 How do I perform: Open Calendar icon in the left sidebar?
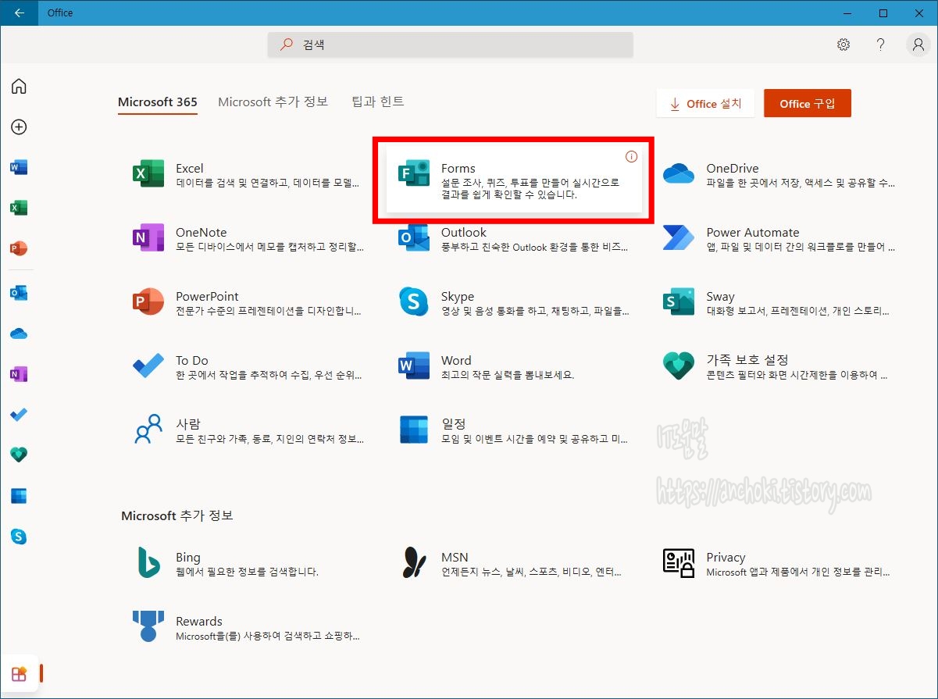(x=19, y=496)
